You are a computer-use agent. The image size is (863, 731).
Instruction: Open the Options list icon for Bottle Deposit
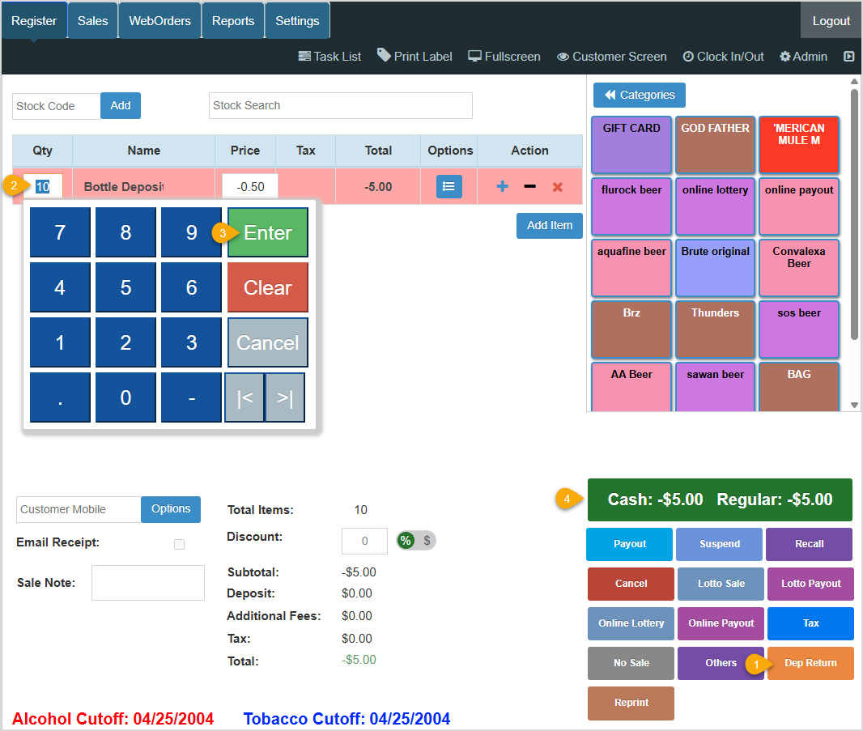449,186
